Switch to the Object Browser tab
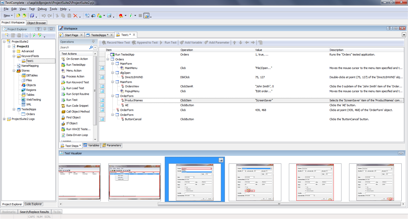This screenshot has width=408, height=219. pyautogui.click(x=36, y=23)
